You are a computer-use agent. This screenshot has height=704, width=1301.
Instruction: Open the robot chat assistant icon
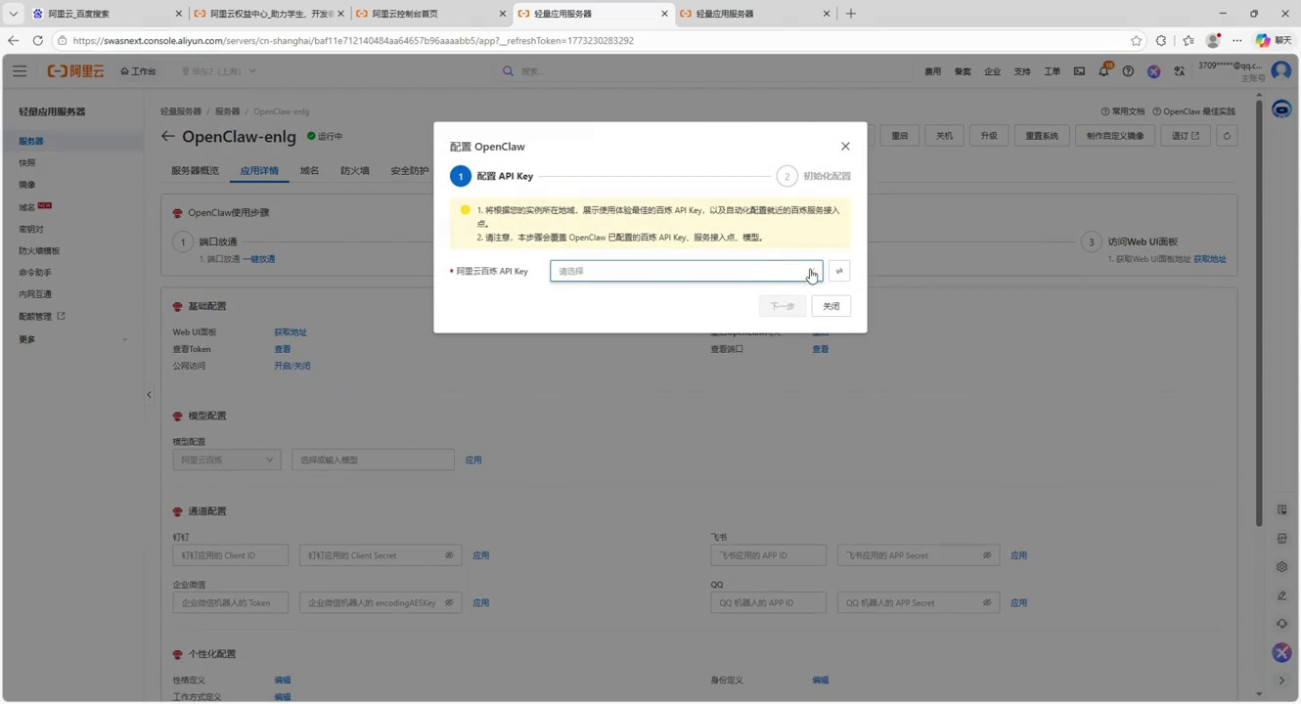[1281, 110]
